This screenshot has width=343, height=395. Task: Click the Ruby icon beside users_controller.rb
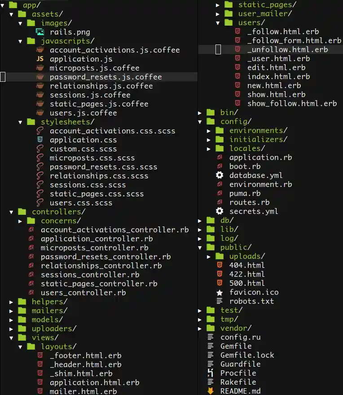(x=31, y=292)
